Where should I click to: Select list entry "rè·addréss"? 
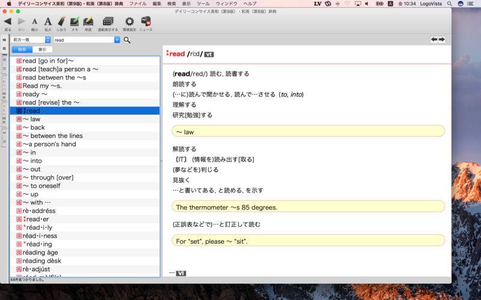point(85,211)
